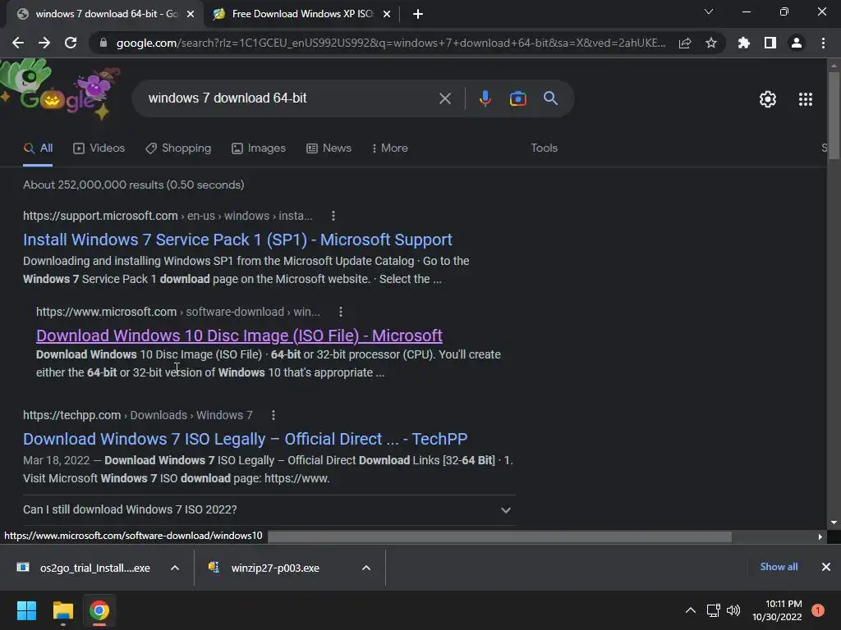Switch to the Images tab
This screenshot has width=841, height=630.
[x=259, y=148]
